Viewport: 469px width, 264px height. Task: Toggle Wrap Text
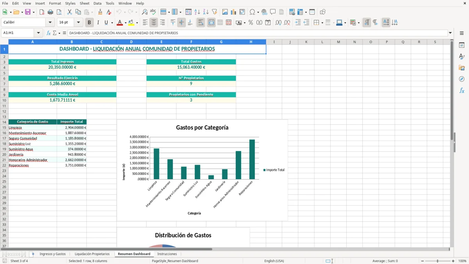(201, 23)
